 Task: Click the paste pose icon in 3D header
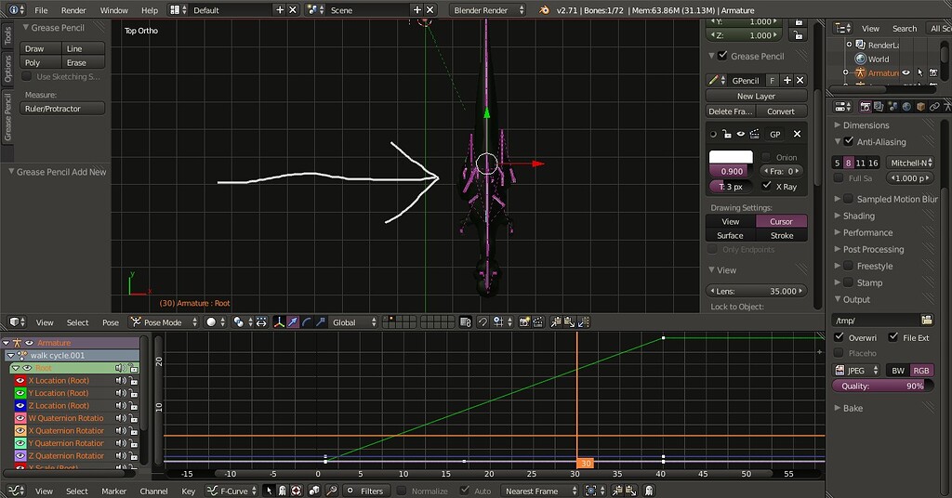point(570,322)
